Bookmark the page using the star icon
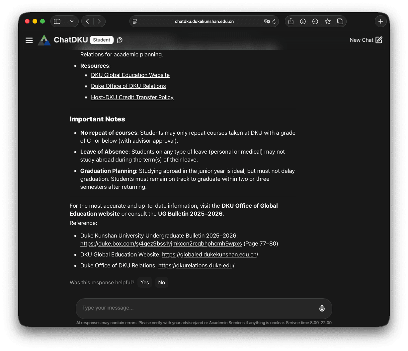This screenshot has width=408, height=351. pyautogui.click(x=328, y=21)
